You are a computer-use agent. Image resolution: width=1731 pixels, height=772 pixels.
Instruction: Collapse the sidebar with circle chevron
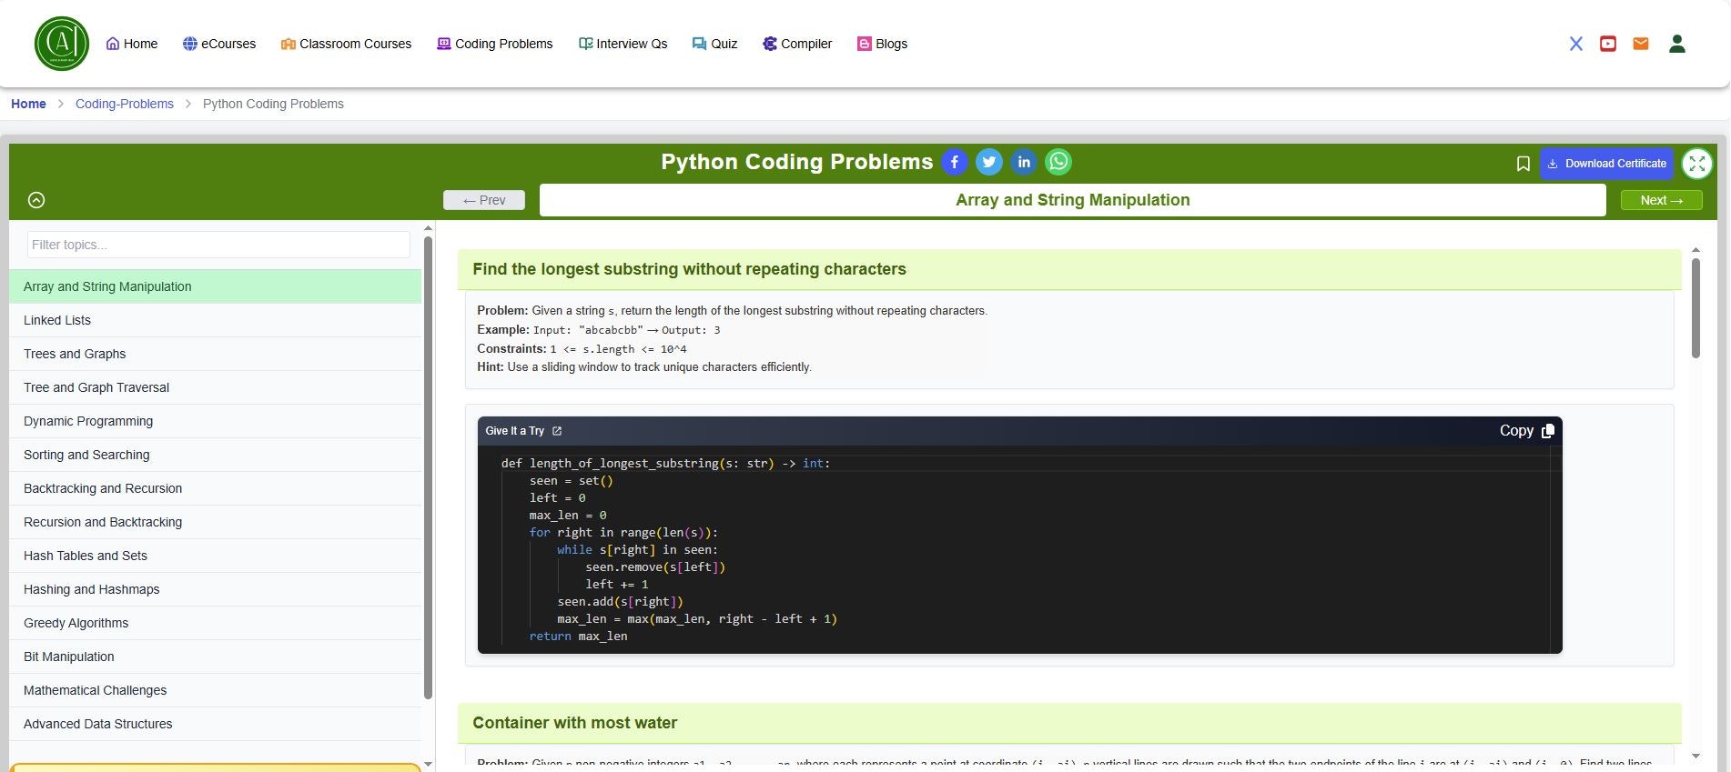tap(36, 200)
